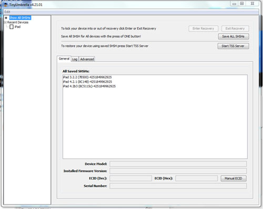Click the Device Model field
Screen dimensions: 263x209
[178, 164]
